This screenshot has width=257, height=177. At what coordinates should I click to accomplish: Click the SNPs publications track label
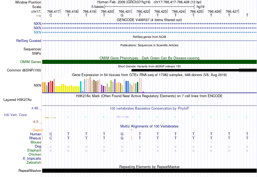[x=37, y=53]
